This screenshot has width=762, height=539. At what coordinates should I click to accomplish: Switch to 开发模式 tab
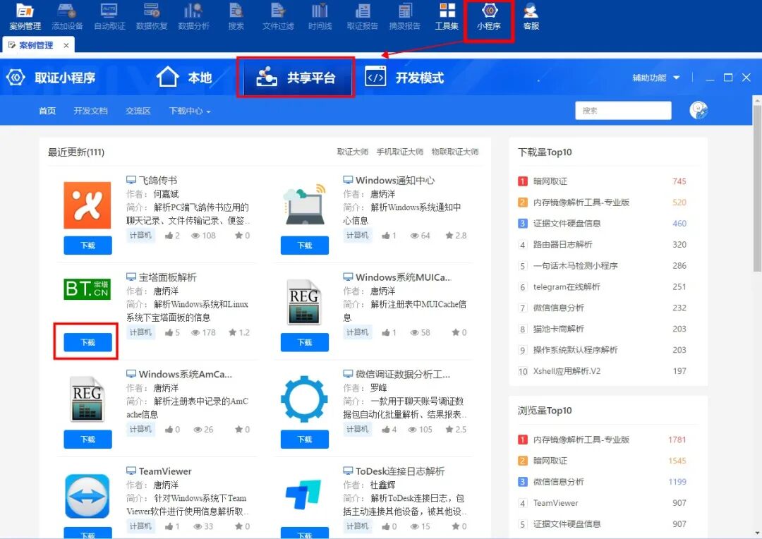click(404, 78)
